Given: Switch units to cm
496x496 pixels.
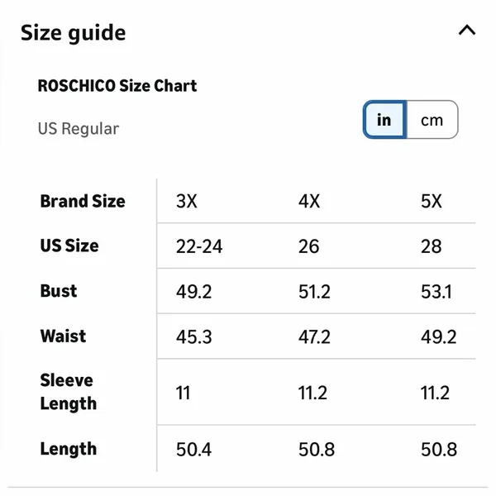Looking at the screenshot, I should (432, 120).
